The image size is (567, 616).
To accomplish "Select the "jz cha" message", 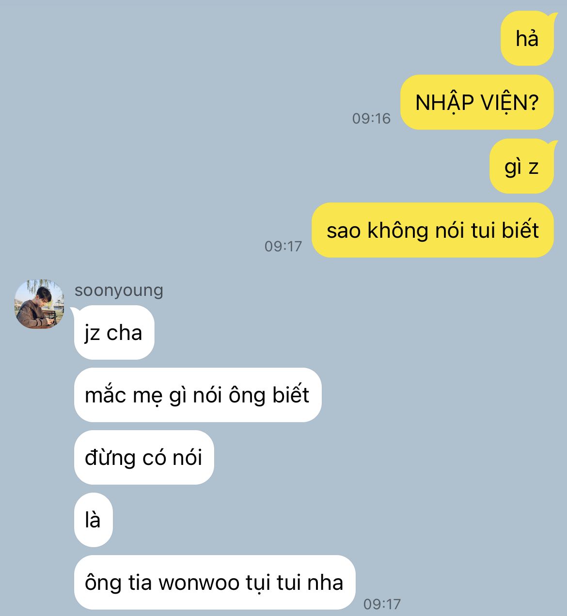I will pos(114,333).
